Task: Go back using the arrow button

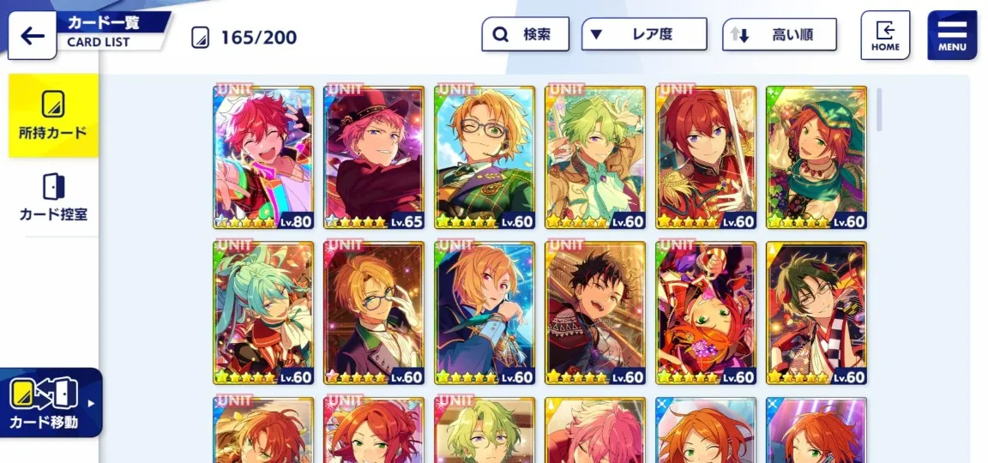Action: (32, 36)
